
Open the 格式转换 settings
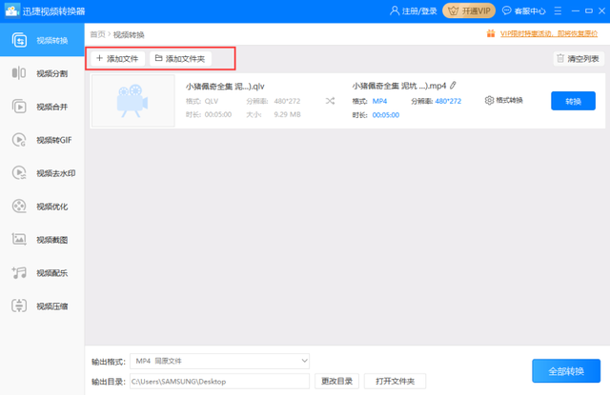coord(504,100)
